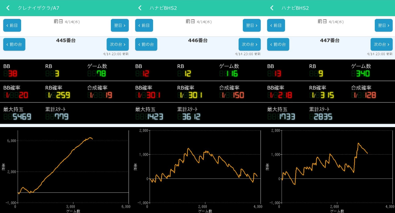This screenshot has width=395, height=213.
Task: Go back using arrow in 446番台 panel header
Action: [x=140, y=8]
